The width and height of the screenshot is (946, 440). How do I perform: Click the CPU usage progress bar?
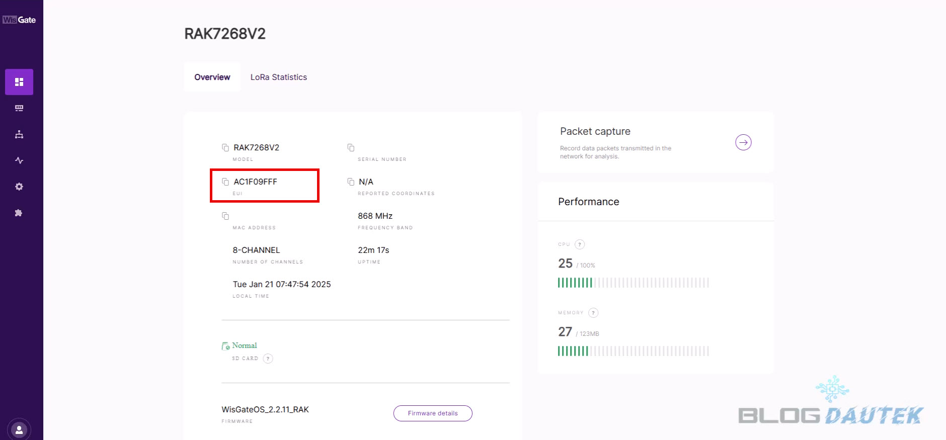[x=633, y=283]
